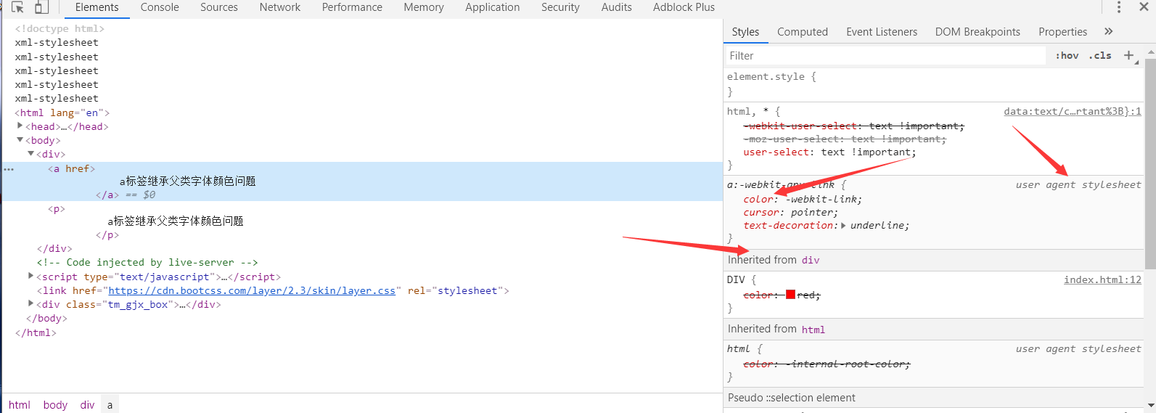Screen dimensions: 1156x413
Task: Toggle the :hov element state panel
Action: tap(1067, 55)
